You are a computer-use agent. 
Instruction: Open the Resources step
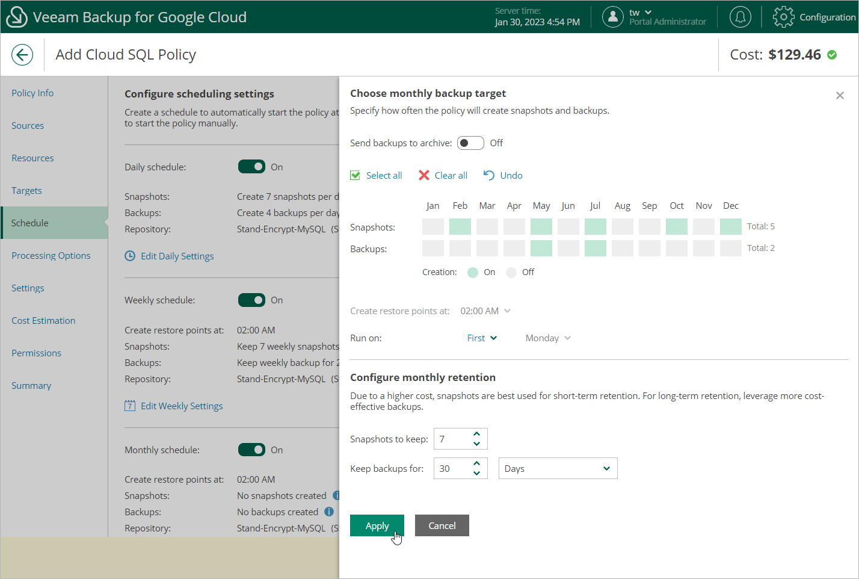[x=32, y=158]
